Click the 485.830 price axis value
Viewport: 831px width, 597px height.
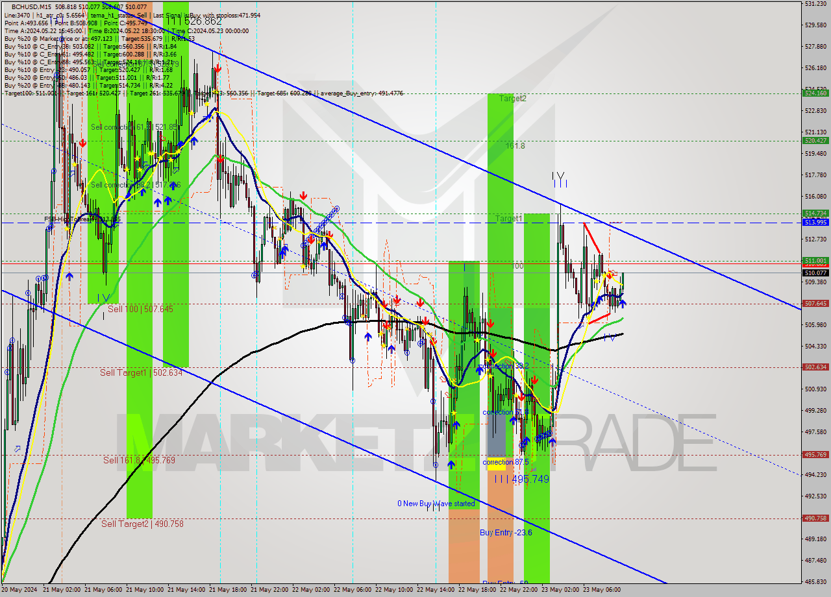tap(815, 581)
